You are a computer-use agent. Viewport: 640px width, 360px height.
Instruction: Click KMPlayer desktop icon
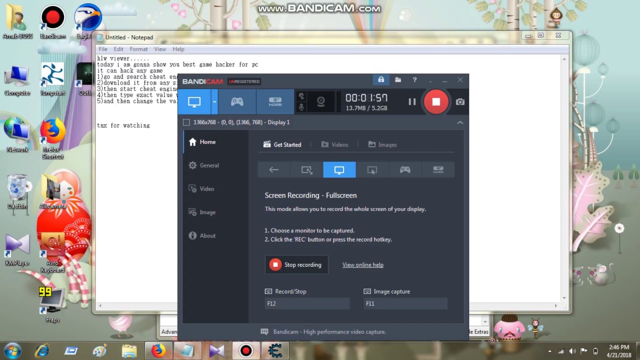tap(17, 250)
